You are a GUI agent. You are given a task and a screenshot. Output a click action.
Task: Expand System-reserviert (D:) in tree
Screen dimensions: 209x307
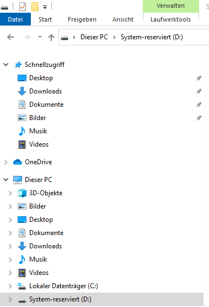[10, 299]
